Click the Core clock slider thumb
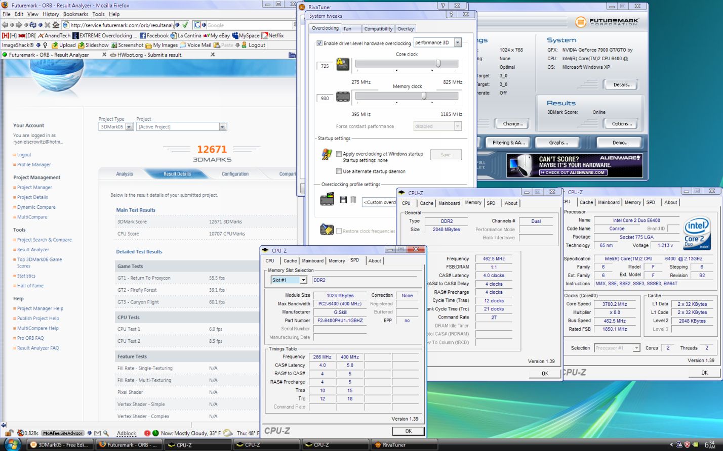The height and width of the screenshot is (451, 723). [438, 63]
